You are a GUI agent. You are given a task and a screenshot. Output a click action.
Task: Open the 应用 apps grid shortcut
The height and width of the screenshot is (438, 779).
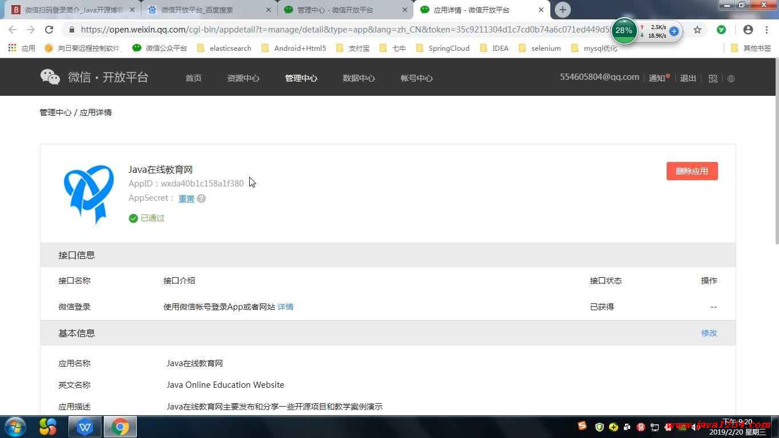coord(22,48)
